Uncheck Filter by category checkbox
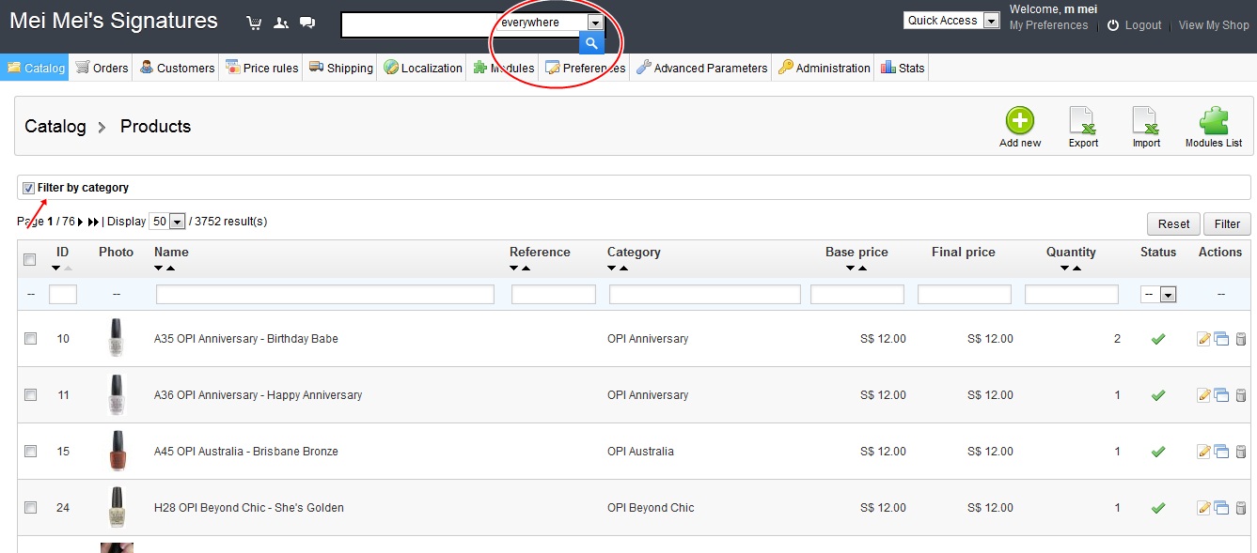 point(28,188)
